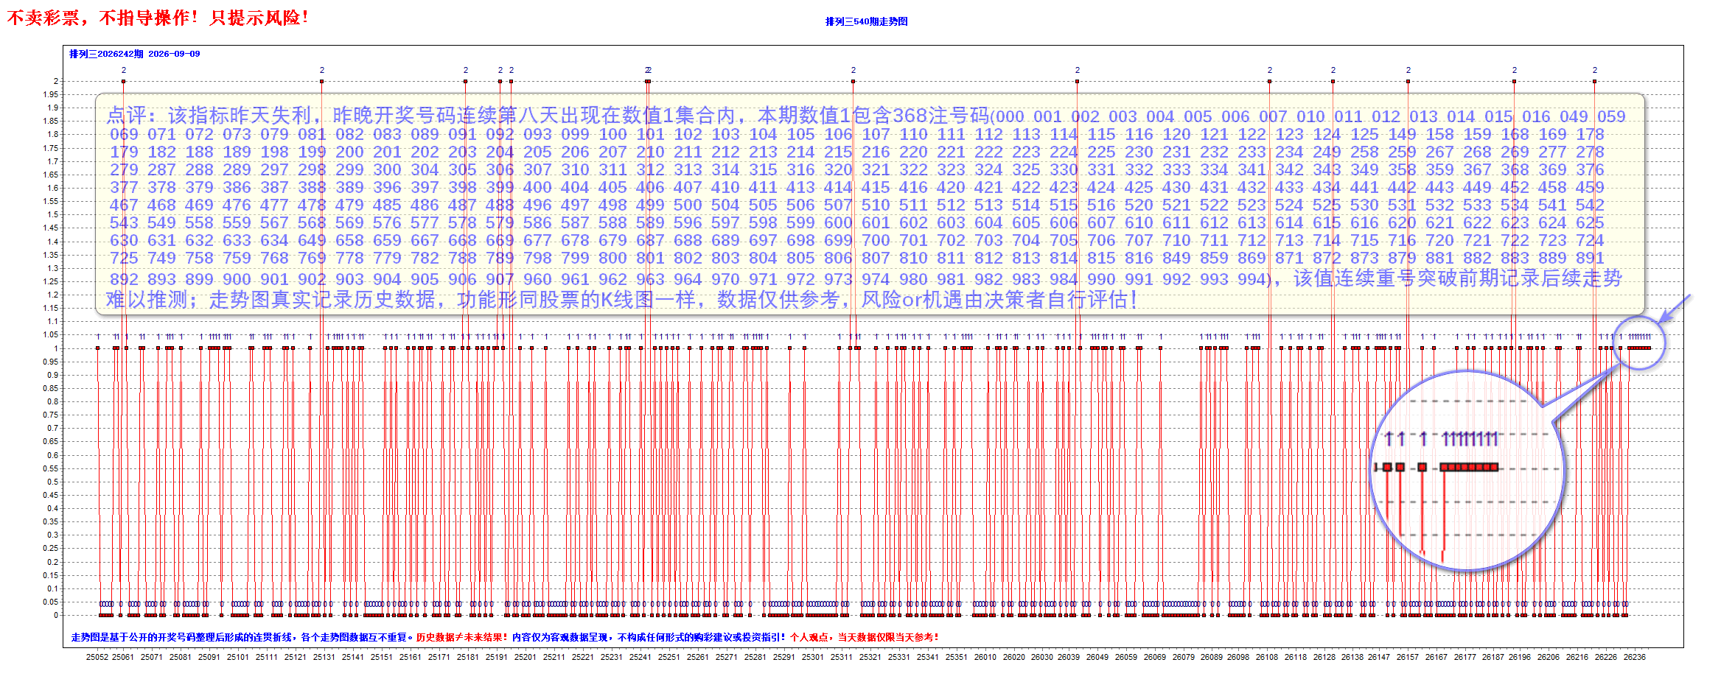The image size is (1735, 682).
Task: Select the y-axis label "0.25"
Action: (x=50, y=548)
